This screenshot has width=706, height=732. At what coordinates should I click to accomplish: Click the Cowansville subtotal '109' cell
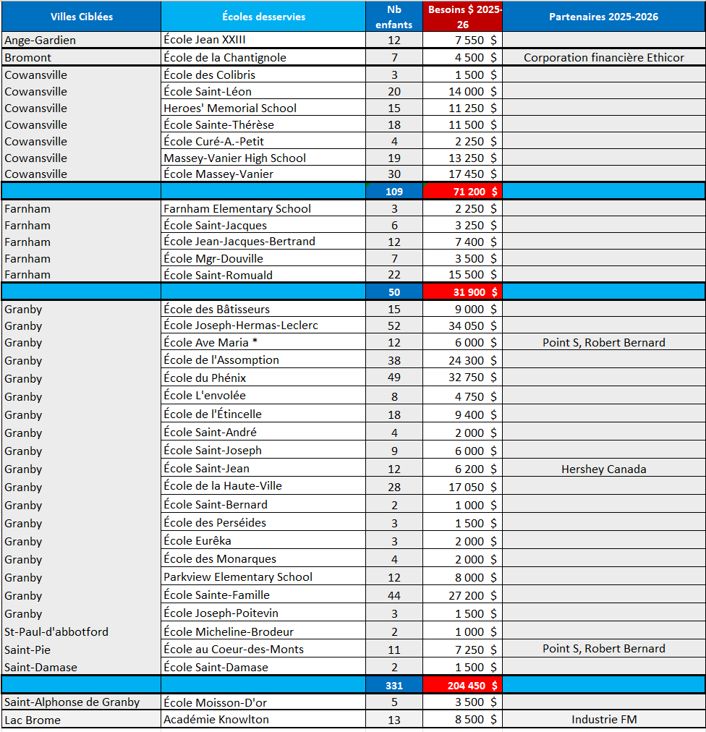point(394,192)
